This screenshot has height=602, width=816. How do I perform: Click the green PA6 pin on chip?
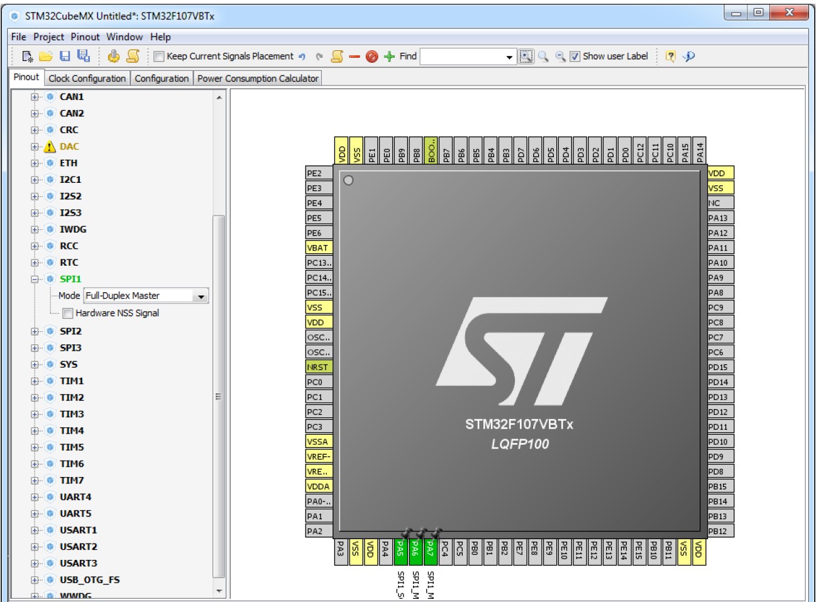[415, 551]
